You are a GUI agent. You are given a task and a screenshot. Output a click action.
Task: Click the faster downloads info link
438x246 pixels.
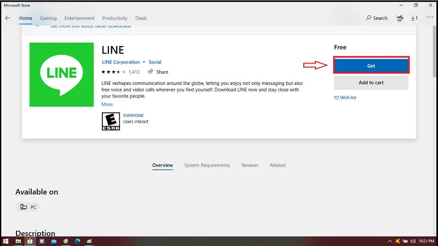click(91, 26)
